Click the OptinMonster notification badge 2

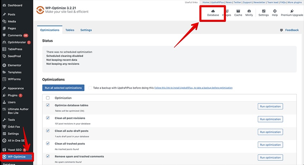(x=29, y=42)
